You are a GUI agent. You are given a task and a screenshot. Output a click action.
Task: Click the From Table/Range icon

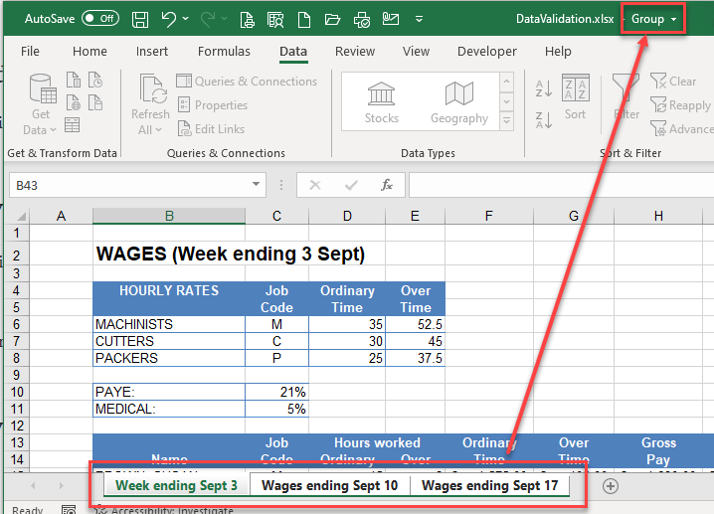[x=72, y=124]
